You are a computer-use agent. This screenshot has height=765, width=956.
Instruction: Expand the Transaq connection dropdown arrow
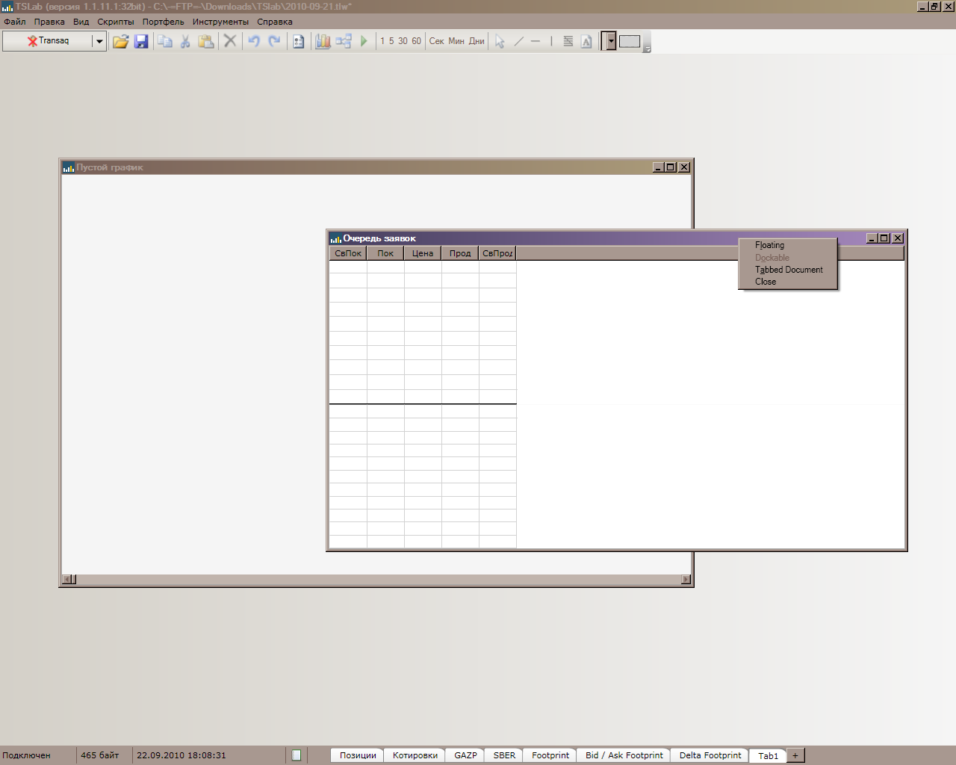(x=99, y=41)
